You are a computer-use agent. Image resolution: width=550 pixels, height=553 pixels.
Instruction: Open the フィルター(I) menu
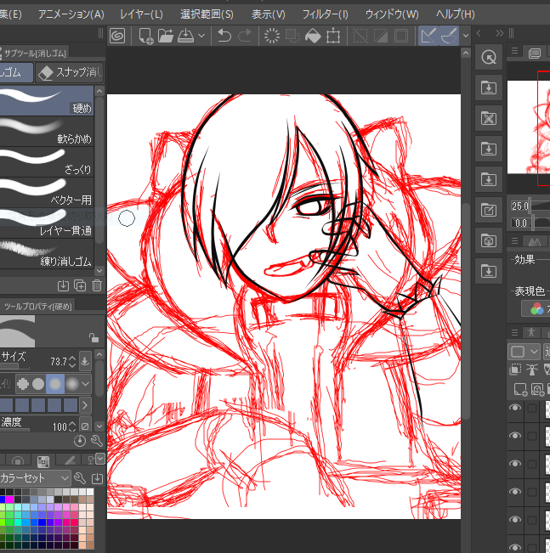coord(325,14)
